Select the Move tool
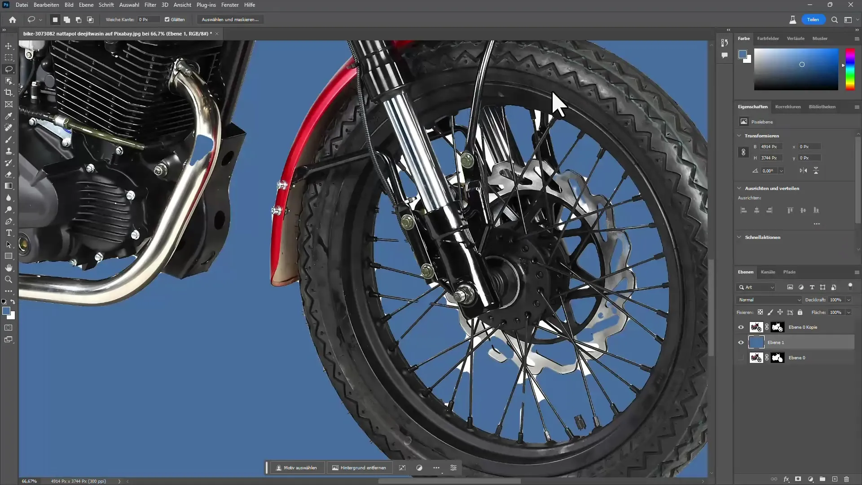 (x=9, y=46)
